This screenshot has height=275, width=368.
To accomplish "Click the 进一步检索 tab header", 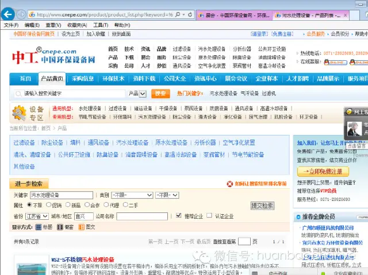I will pyautogui.click(x=29, y=184).
